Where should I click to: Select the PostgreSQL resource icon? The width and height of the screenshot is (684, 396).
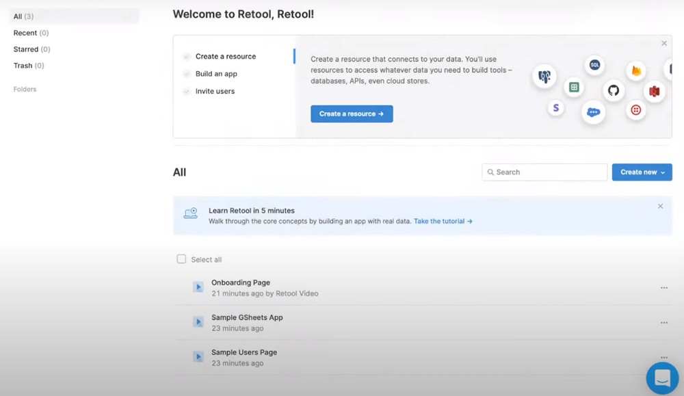[544, 77]
